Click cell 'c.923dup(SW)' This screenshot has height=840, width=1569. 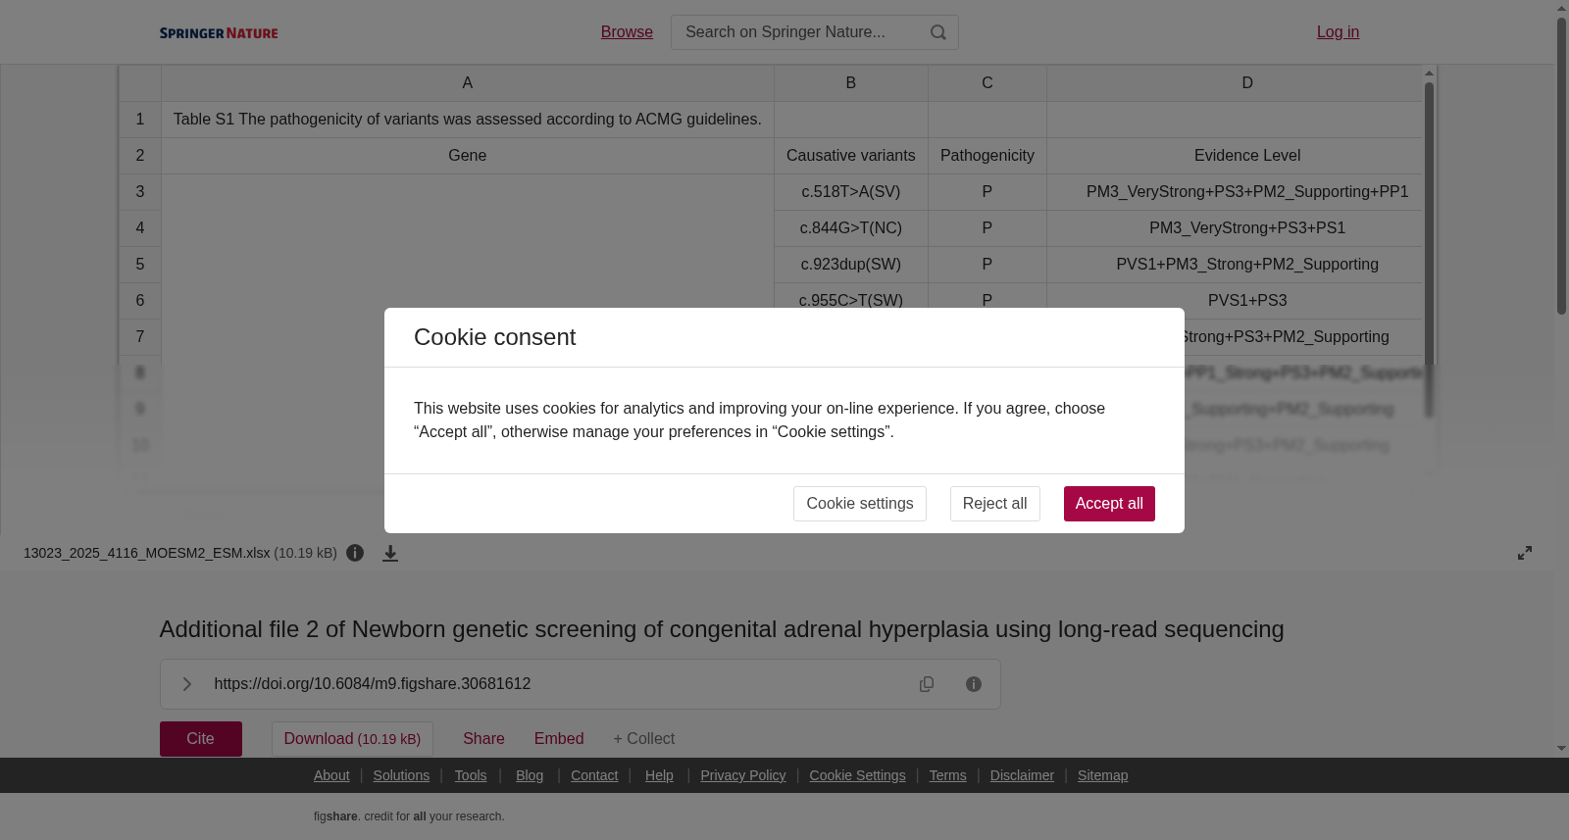point(851,265)
